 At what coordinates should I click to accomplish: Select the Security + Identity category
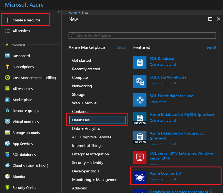click(x=88, y=163)
